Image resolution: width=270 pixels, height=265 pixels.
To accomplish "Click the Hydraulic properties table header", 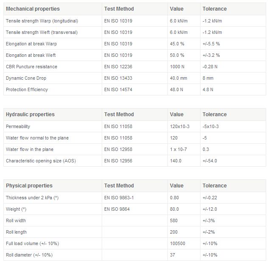I will [30, 114].
